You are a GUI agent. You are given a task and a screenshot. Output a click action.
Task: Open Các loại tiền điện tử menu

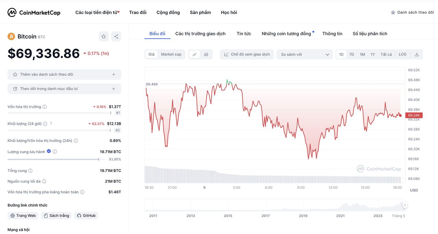coord(97,12)
